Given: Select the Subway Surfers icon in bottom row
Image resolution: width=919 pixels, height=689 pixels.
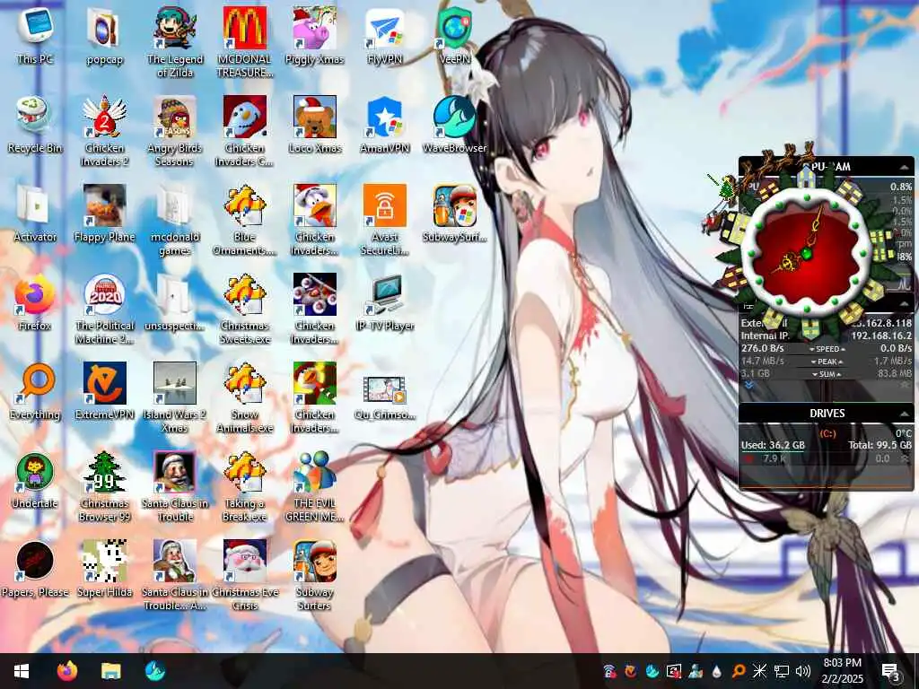Looking at the screenshot, I should (315, 576).
